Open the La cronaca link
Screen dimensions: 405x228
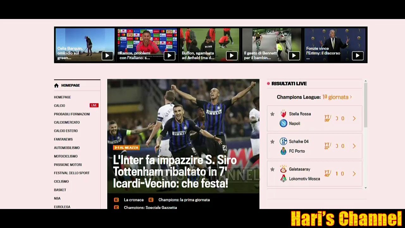pyautogui.click(x=134, y=200)
